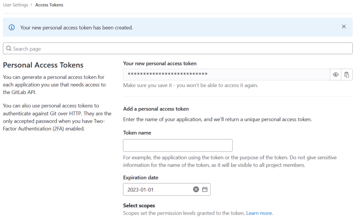
Task: Clear the 2023-01-01 expiration date
Action: (196, 190)
